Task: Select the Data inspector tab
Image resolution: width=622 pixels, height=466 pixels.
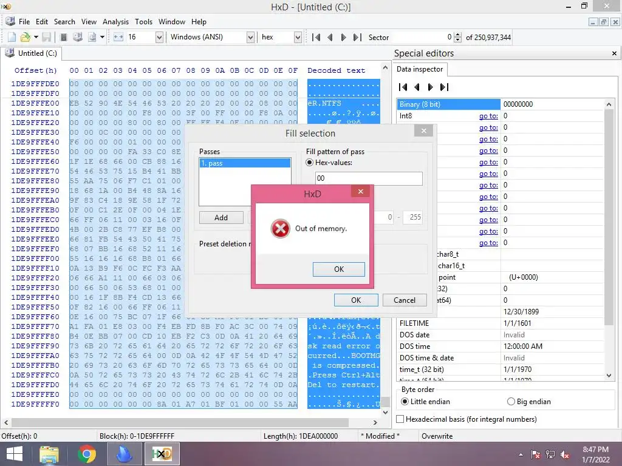Action: coord(420,69)
